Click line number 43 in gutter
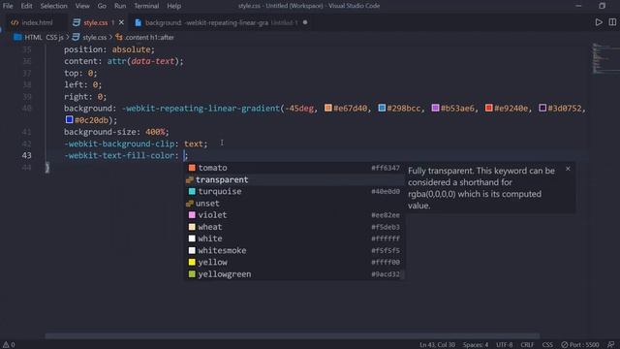This screenshot has height=349, width=620. [26, 155]
